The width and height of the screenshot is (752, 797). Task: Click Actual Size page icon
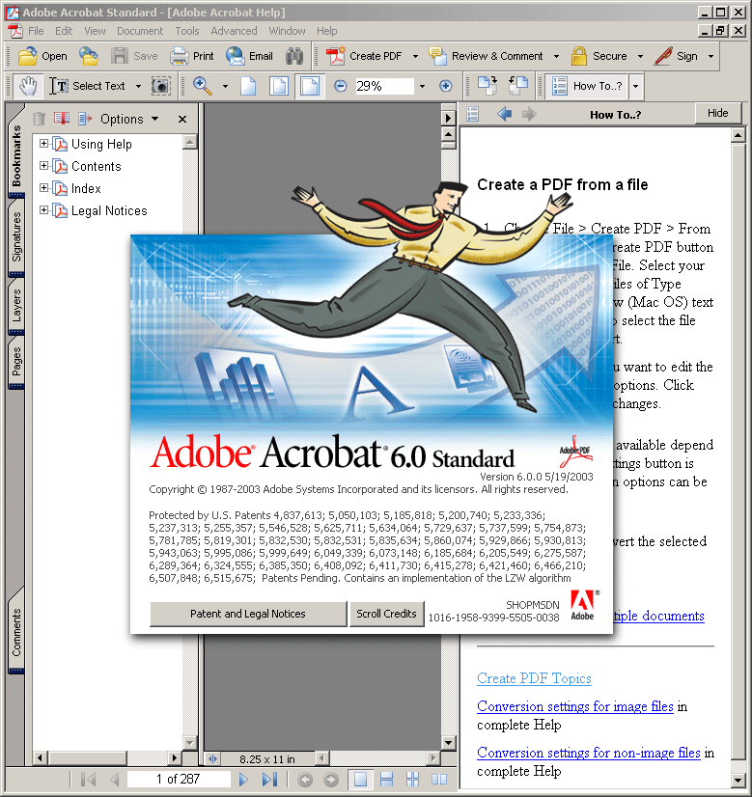pyautogui.click(x=248, y=86)
